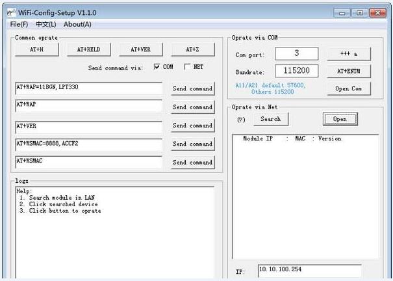
Task: Send the AT+VER command from list
Action: pyautogui.click(x=193, y=126)
